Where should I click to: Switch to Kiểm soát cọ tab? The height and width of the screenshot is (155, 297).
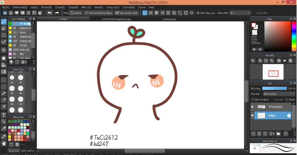(x=28, y=151)
